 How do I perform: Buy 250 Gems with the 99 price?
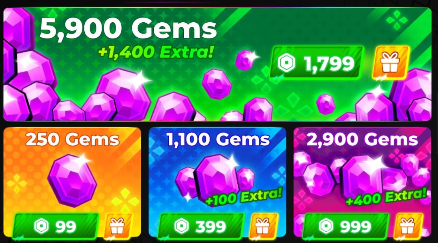pyautogui.click(x=56, y=226)
